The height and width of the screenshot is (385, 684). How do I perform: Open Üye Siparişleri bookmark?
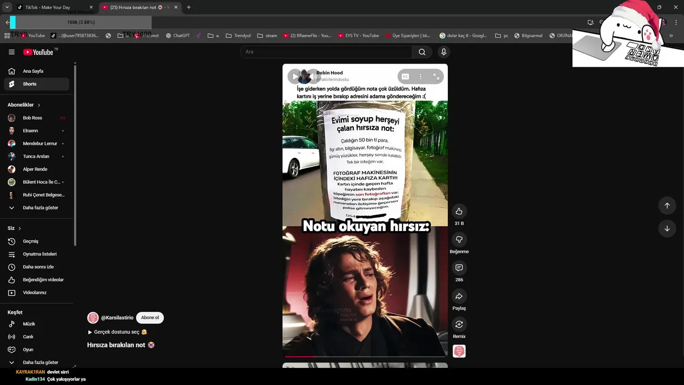408,36
